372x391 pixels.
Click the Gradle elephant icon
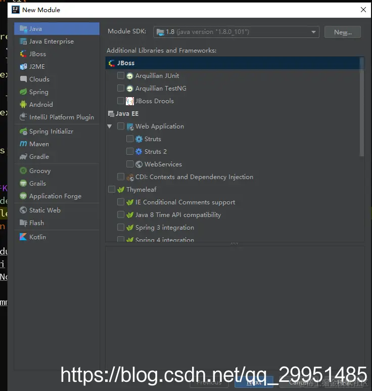pyautogui.click(x=23, y=157)
